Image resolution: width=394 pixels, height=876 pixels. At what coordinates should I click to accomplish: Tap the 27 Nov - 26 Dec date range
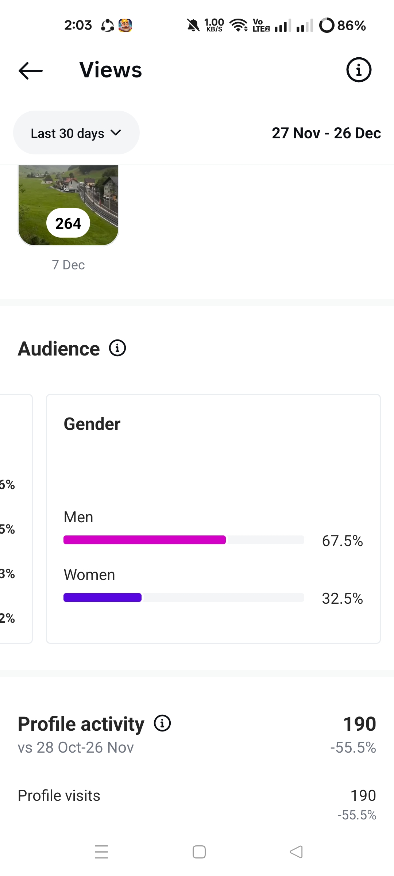click(x=326, y=133)
